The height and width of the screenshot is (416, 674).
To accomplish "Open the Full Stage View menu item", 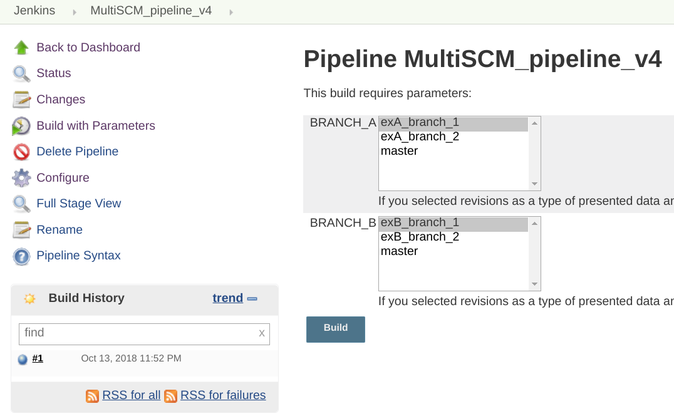I will click(x=78, y=204).
